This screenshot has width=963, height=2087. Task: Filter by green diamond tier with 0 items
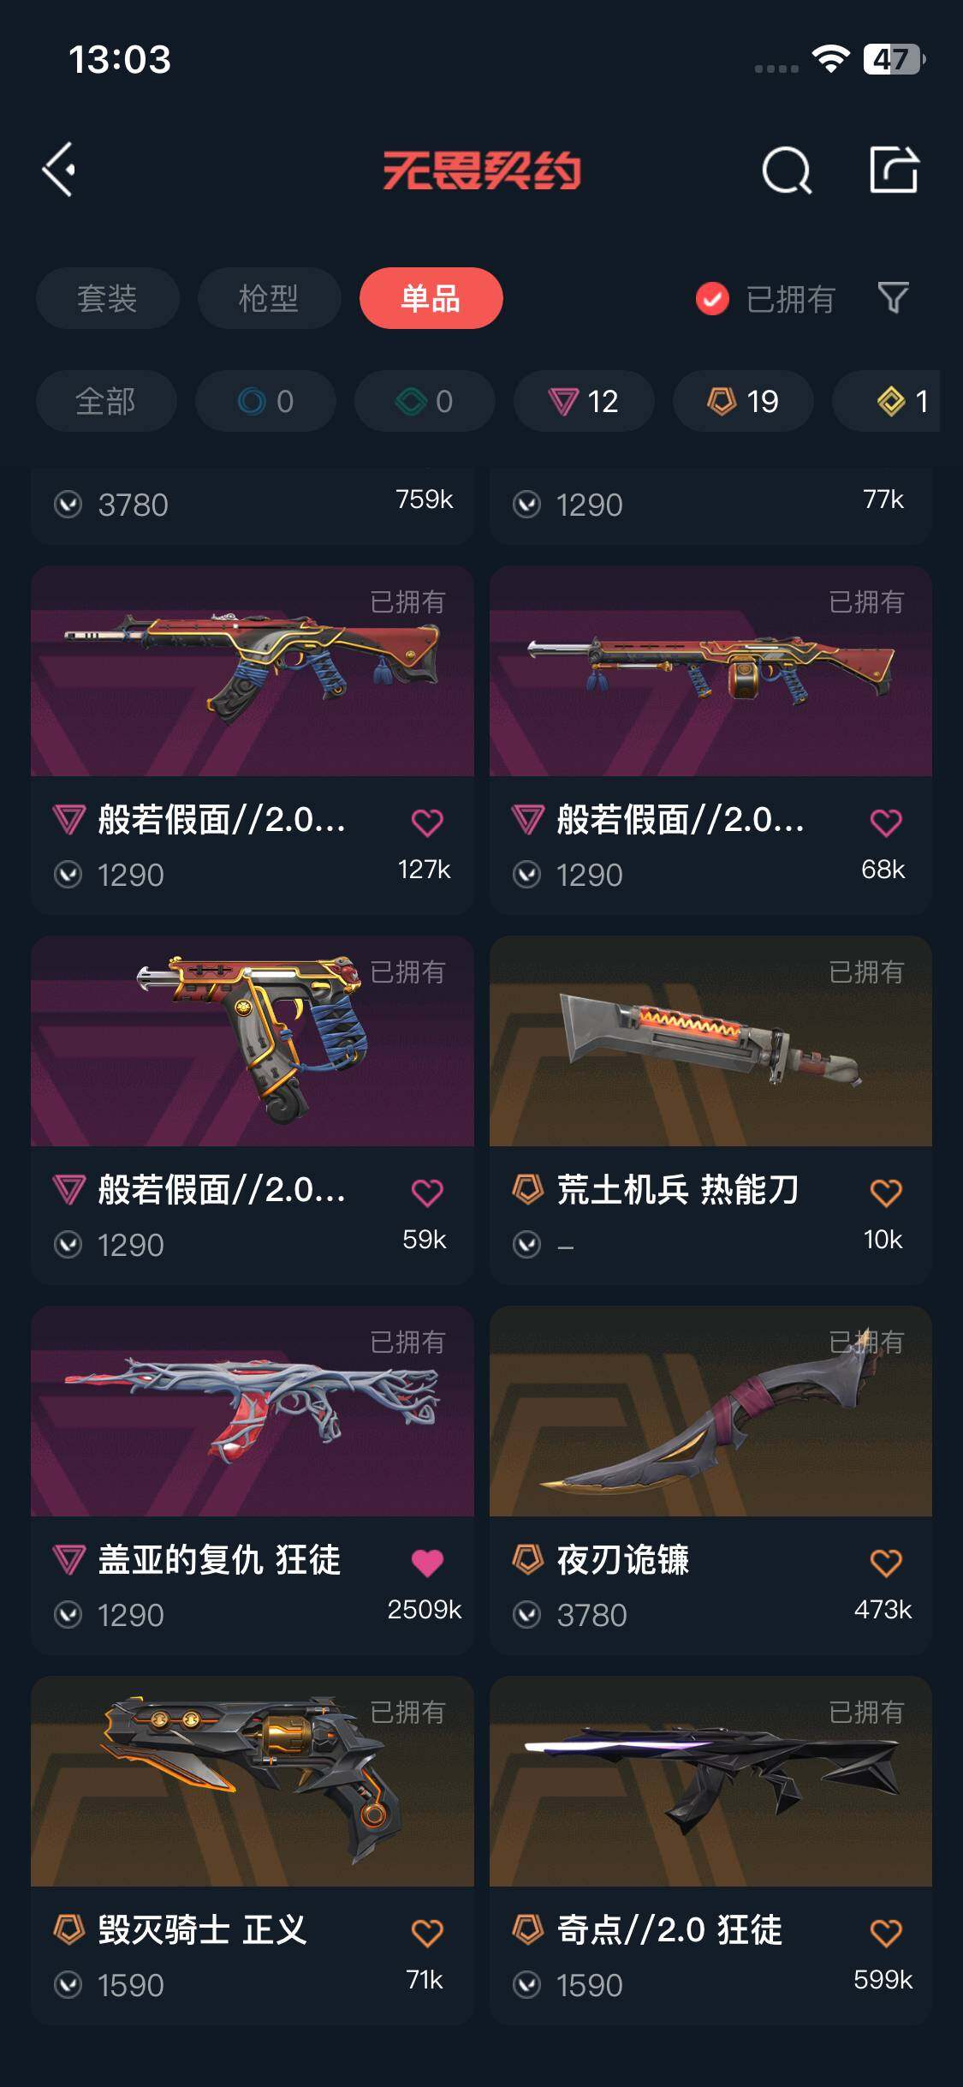(x=425, y=401)
